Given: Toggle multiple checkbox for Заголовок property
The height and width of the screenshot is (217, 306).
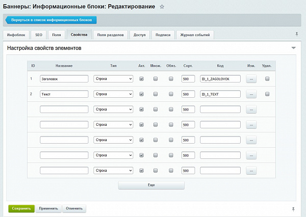Looking at the screenshot, I should pos(156,79).
